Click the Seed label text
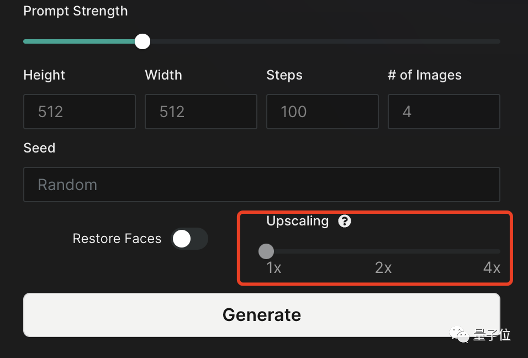The width and height of the screenshot is (528, 358). [x=39, y=148]
